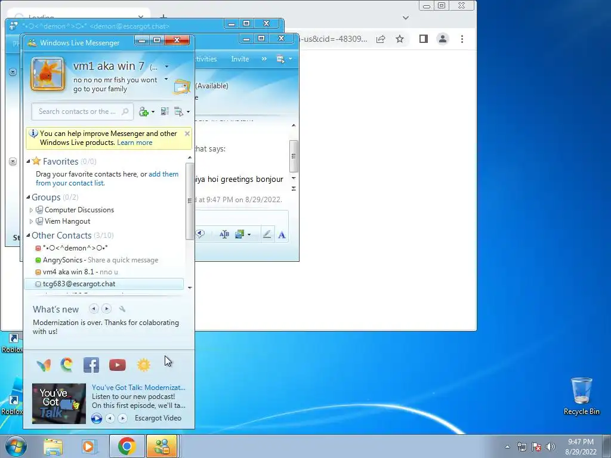Image resolution: width=611 pixels, height=458 pixels.
Task: Open the personal message dropdown arrow
Action: (166, 79)
